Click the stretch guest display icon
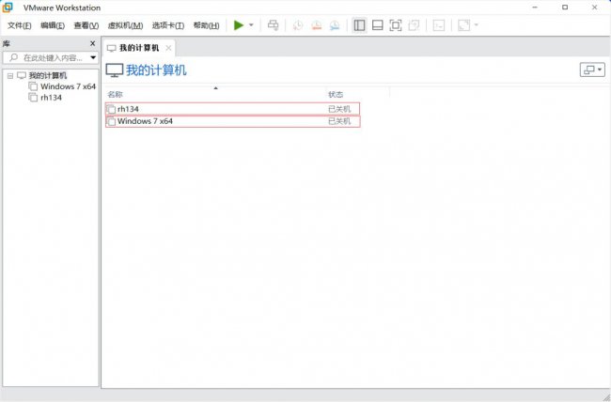 click(x=463, y=25)
